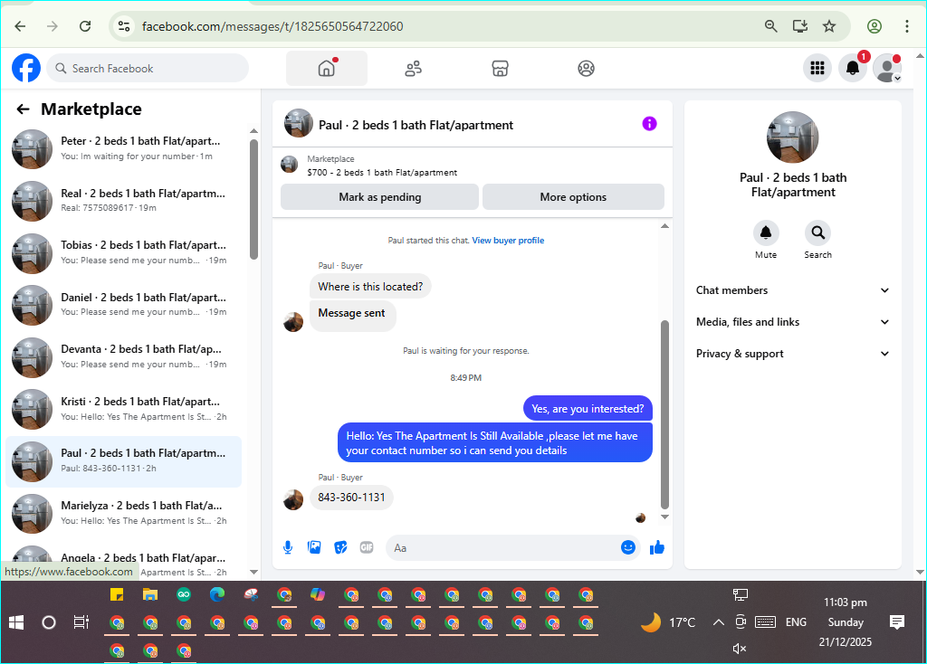Click the Aa message input field
Viewport: 927px width, 664px height.
[502, 548]
